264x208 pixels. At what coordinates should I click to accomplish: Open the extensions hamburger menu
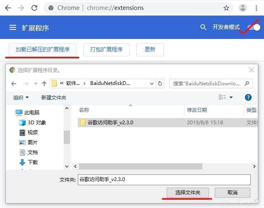[x=13, y=27]
